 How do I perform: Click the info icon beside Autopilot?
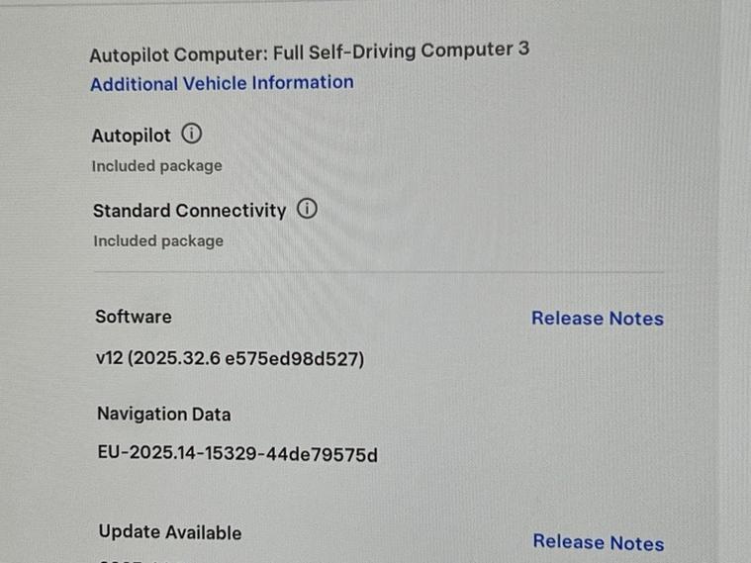(192, 135)
